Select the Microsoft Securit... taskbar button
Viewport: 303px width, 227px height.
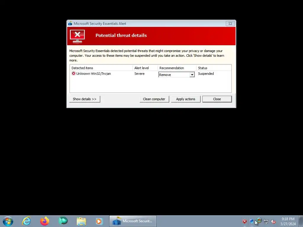133,221
